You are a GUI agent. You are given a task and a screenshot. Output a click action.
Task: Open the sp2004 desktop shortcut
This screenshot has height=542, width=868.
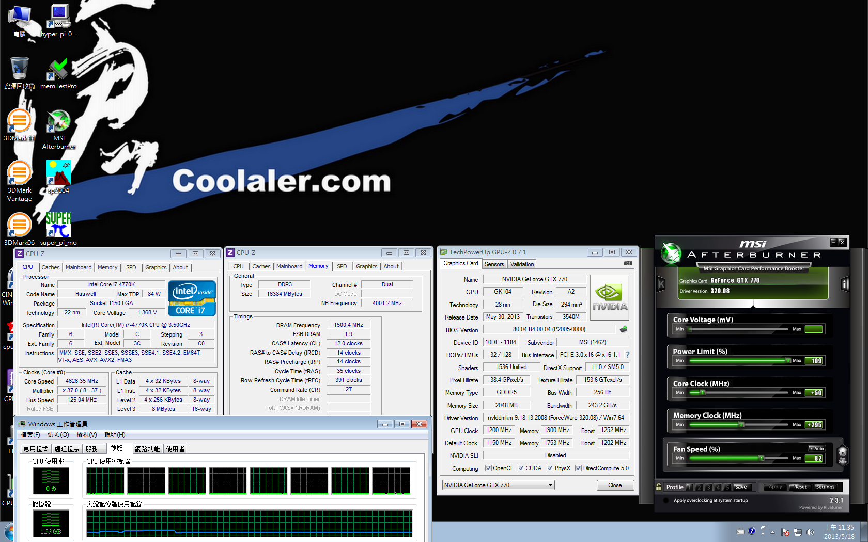58,177
